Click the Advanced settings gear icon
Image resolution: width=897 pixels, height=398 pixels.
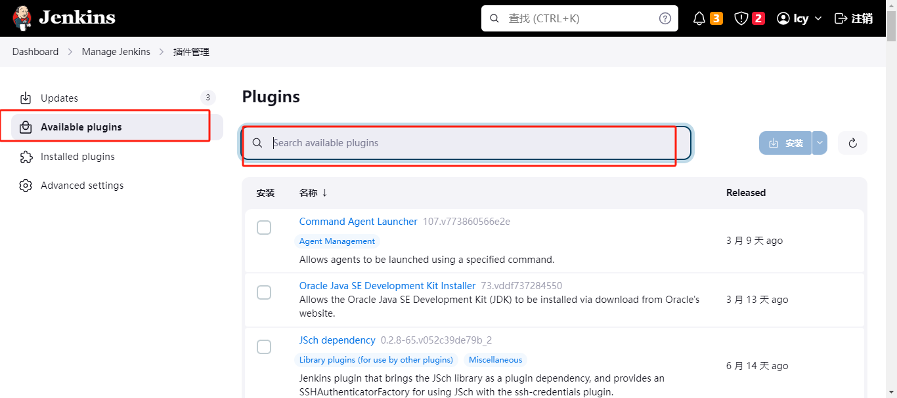[26, 186]
